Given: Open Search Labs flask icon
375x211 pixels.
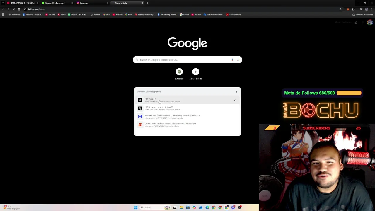Looking at the screenshot, I should 356,23.
